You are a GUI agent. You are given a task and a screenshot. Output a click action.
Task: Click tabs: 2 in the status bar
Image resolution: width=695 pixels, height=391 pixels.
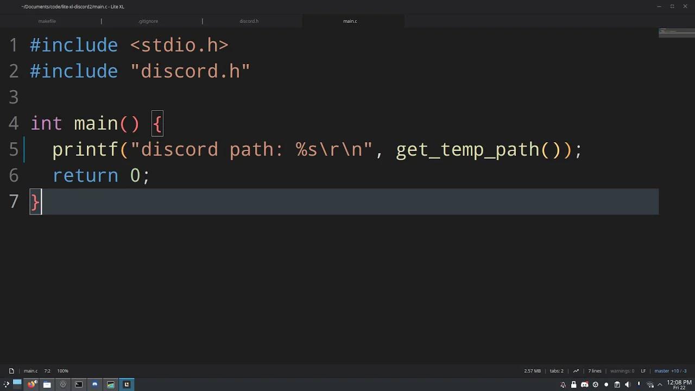pyautogui.click(x=556, y=371)
